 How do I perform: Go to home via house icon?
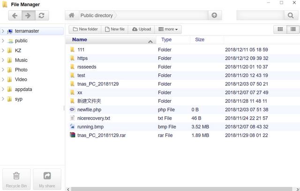click(x=72, y=15)
